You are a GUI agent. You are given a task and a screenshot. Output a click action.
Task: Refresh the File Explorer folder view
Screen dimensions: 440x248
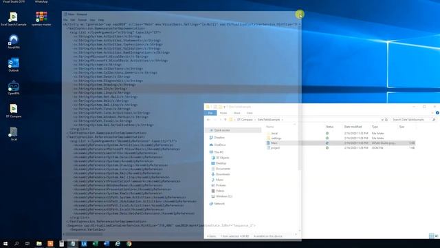386,119
